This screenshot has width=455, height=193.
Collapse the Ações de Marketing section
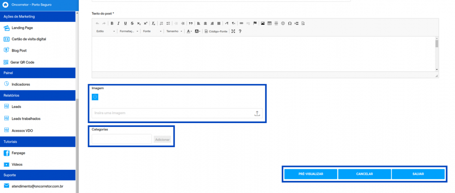(x=38, y=17)
